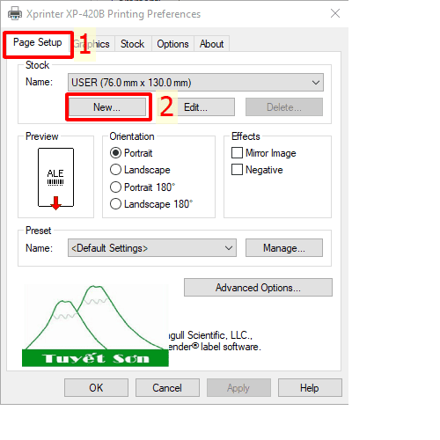The image size is (440, 440).
Task: Click the label preview thumbnail
Action: click(x=55, y=178)
